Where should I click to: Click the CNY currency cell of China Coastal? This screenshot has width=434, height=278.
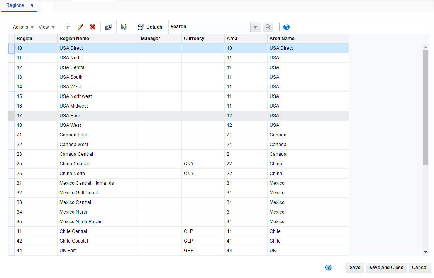click(203, 164)
